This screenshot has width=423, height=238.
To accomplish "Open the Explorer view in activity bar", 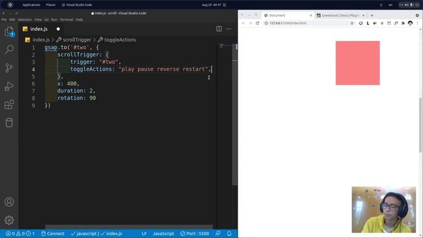I will 9,32.
